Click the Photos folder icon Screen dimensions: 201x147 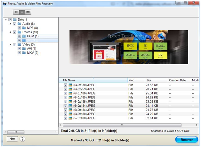pos(19,32)
